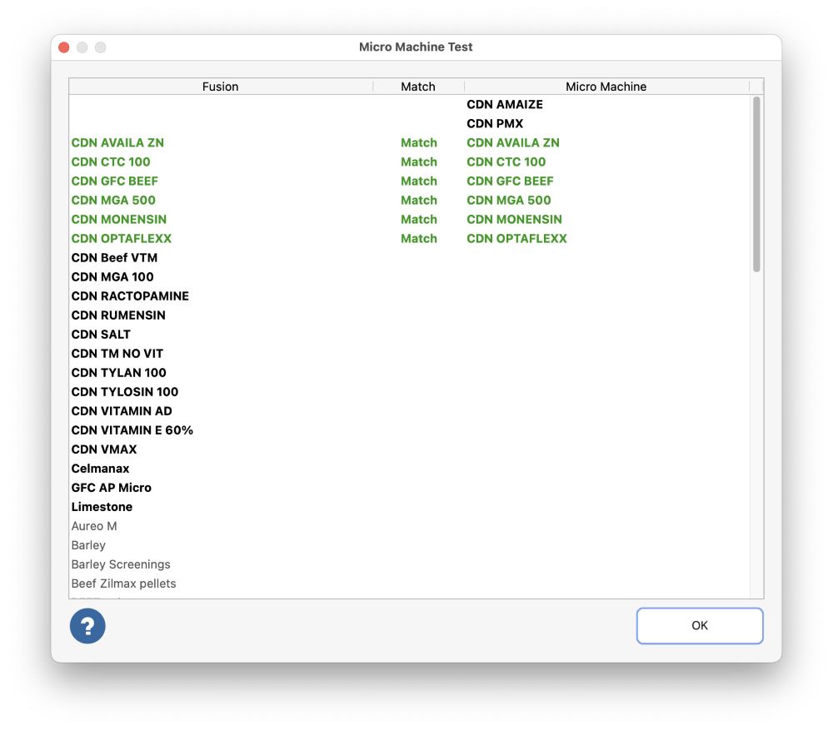Select CDN OPTAFLEXX in the Fusion column

point(121,238)
